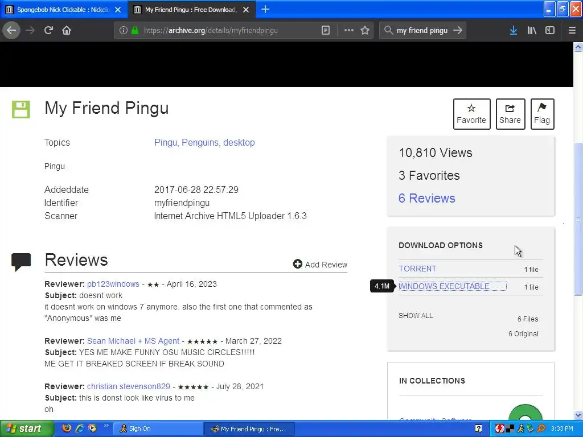Open page actions three-dot menu
Screen dimensions: 583x437
click(349, 30)
